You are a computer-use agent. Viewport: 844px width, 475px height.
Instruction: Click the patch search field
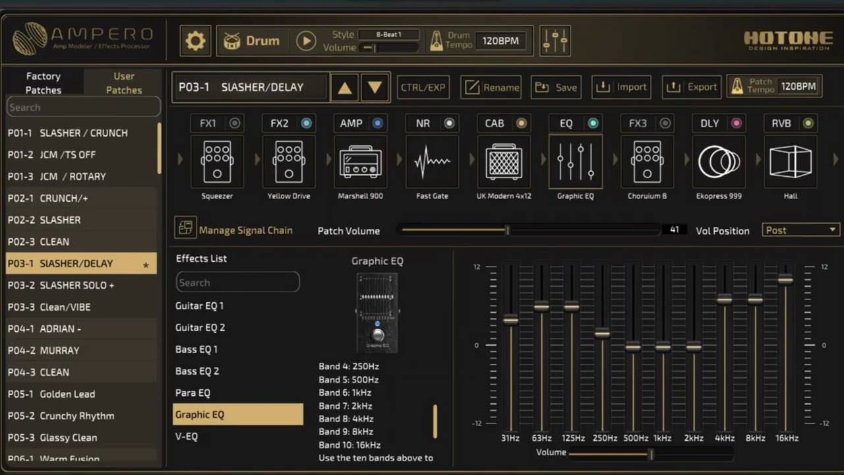pyautogui.click(x=83, y=107)
